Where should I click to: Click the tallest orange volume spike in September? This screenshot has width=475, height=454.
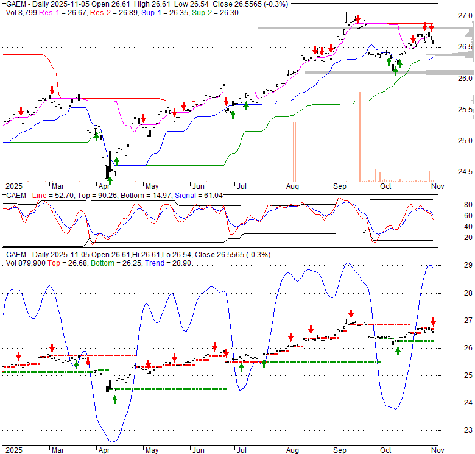coord(360,137)
